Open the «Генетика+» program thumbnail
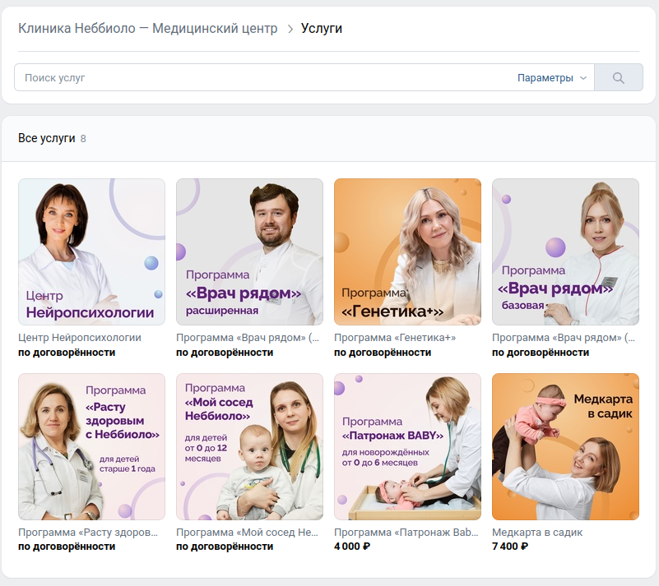The height and width of the screenshot is (586, 659). pyautogui.click(x=408, y=251)
